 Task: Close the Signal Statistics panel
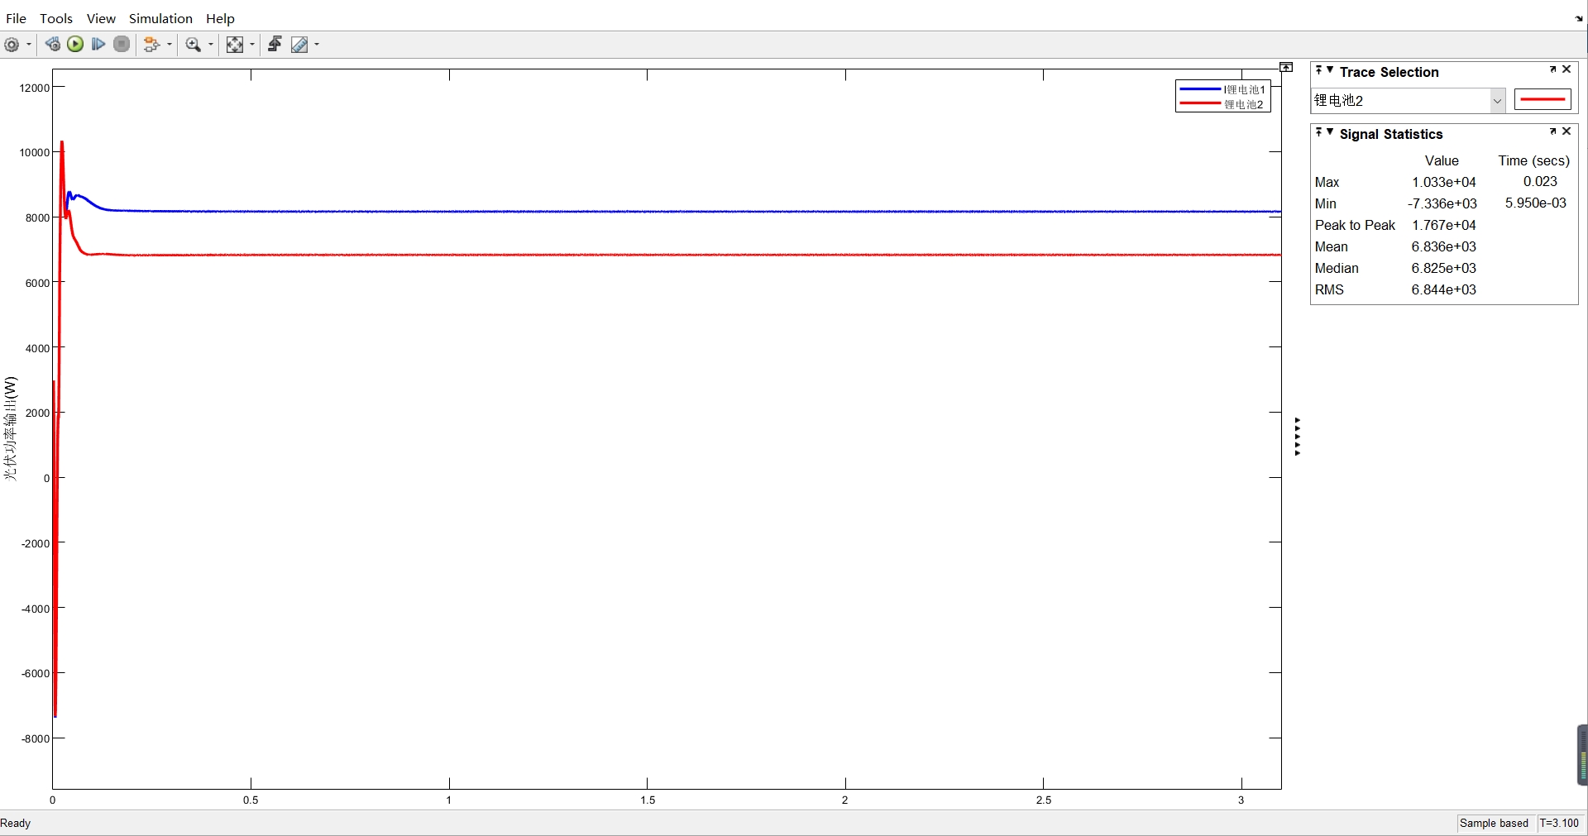(1566, 131)
